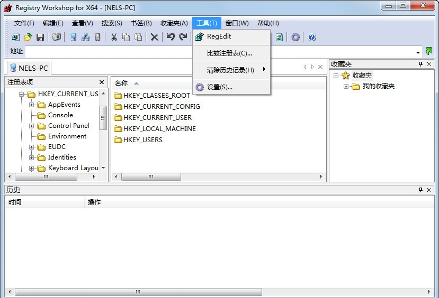Collapse the 收藏夹 root node in favorites
439x298 pixels.
pos(336,76)
